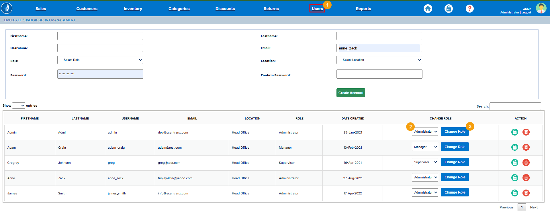Open the Select Role dropdown
Image resolution: width=550 pixels, height=213 pixels.
pyautogui.click(x=100, y=60)
